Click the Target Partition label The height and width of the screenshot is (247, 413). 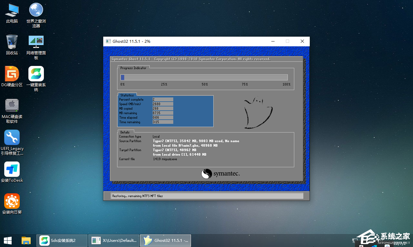point(130,150)
